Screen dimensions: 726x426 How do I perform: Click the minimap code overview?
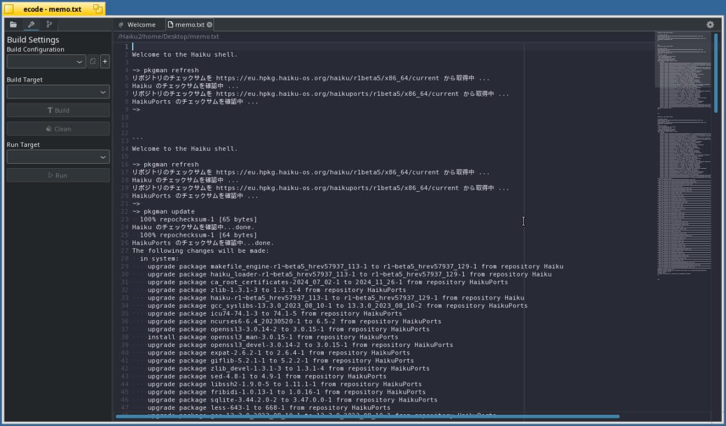click(683, 156)
